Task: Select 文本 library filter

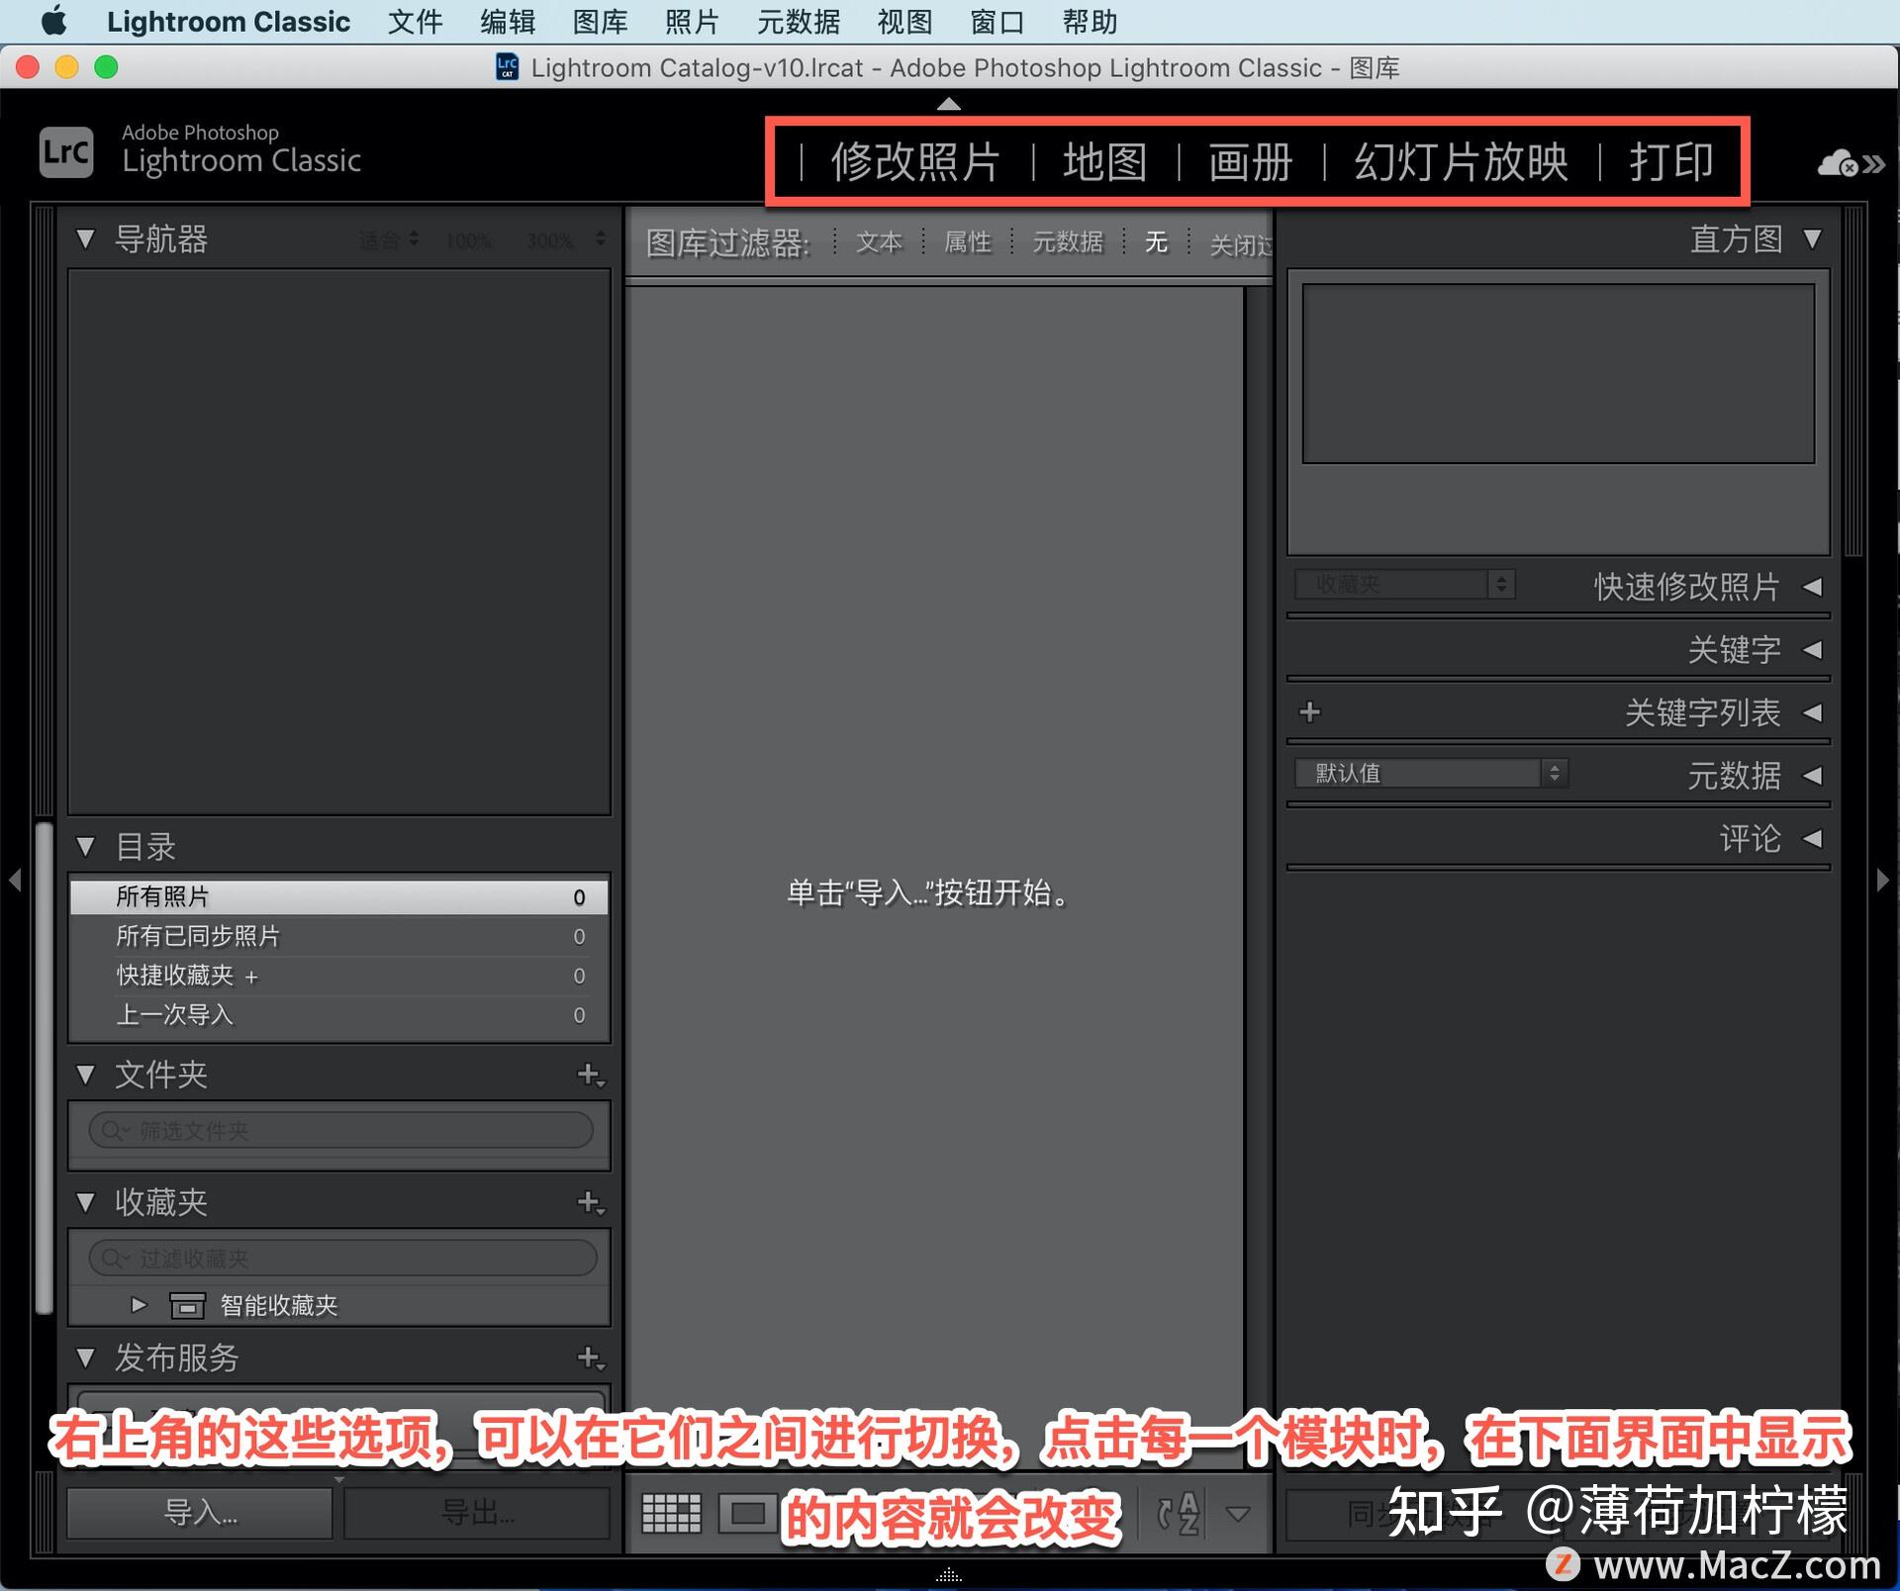Action: point(879,242)
